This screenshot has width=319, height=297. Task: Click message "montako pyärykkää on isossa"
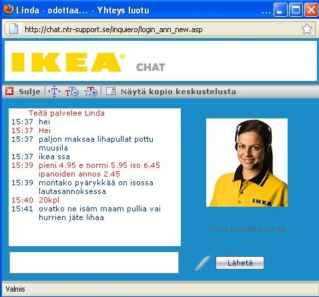[96, 183]
